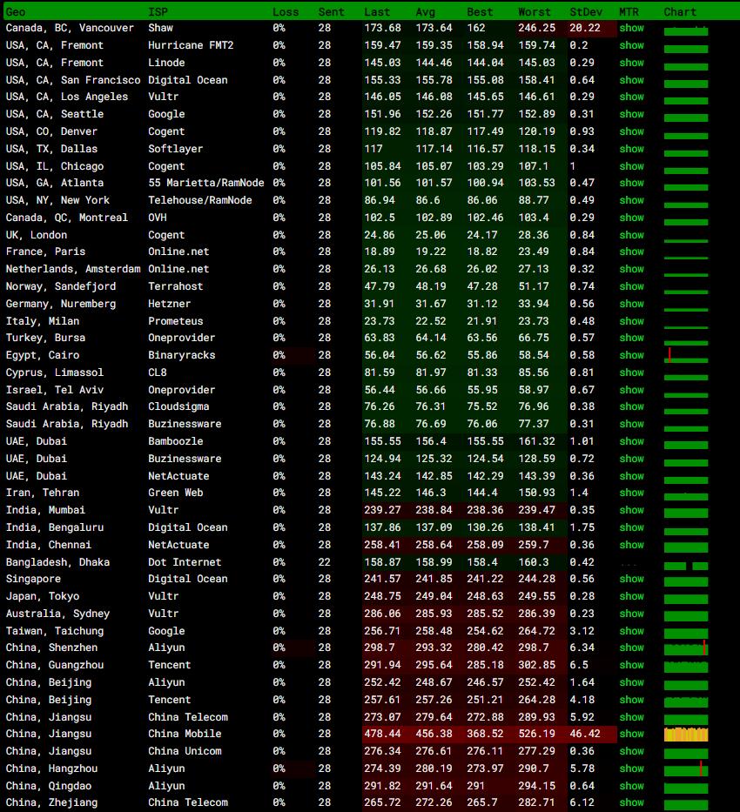Click the Last value 478.44
Screen dimensions: 740x812
point(382,734)
